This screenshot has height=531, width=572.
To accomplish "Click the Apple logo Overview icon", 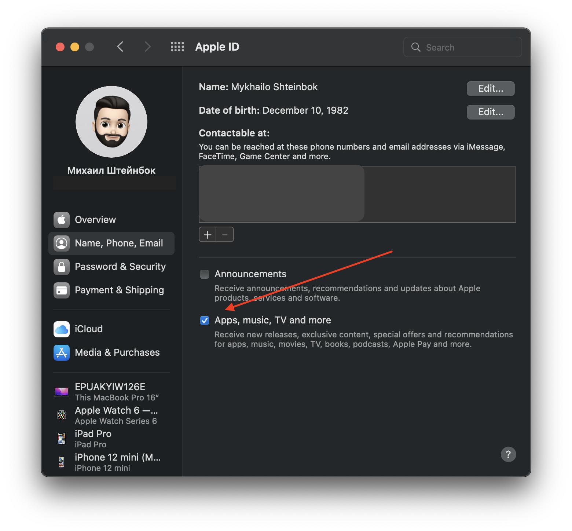I will click(x=62, y=220).
